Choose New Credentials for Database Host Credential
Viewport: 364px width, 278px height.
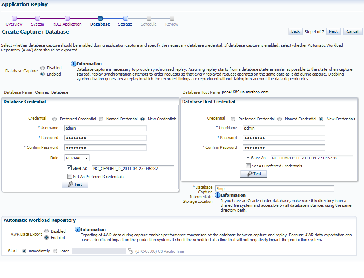(321, 119)
